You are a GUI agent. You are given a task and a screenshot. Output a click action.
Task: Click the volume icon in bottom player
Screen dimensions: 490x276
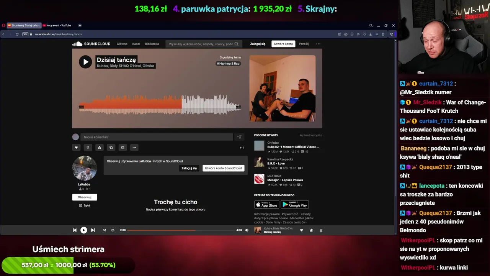tap(247, 230)
